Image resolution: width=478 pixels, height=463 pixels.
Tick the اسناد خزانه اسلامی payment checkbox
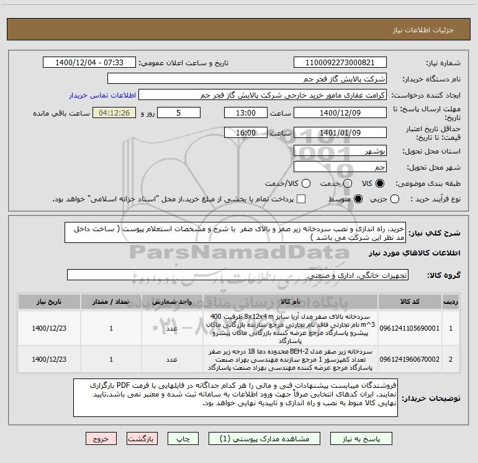[301, 199]
